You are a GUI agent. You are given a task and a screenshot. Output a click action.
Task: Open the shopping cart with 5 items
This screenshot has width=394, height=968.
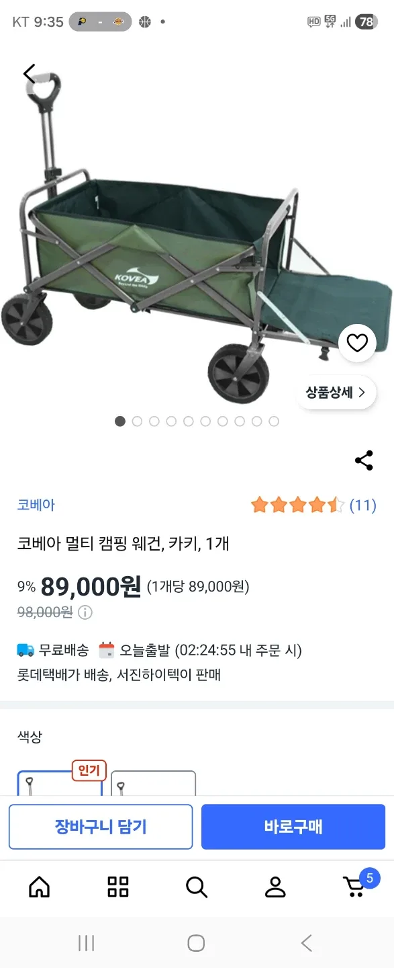pyautogui.click(x=353, y=887)
